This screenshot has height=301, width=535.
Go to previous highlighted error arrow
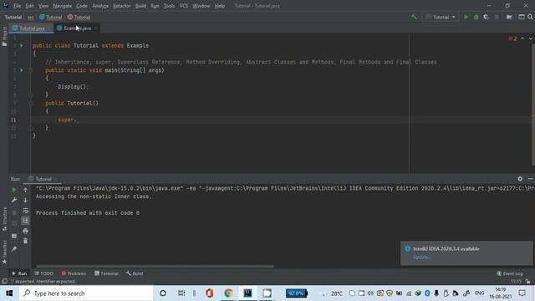[522, 38]
